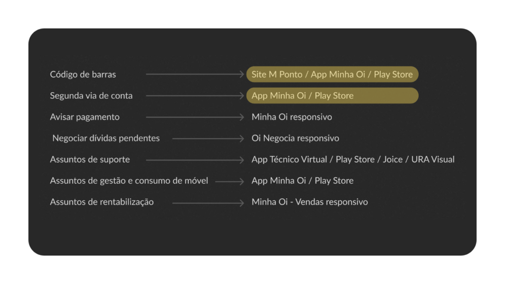Select 'Segunda via de conta' text
Image resolution: width=505 pixels, height=284 pixels.
(x=91, y=96)
